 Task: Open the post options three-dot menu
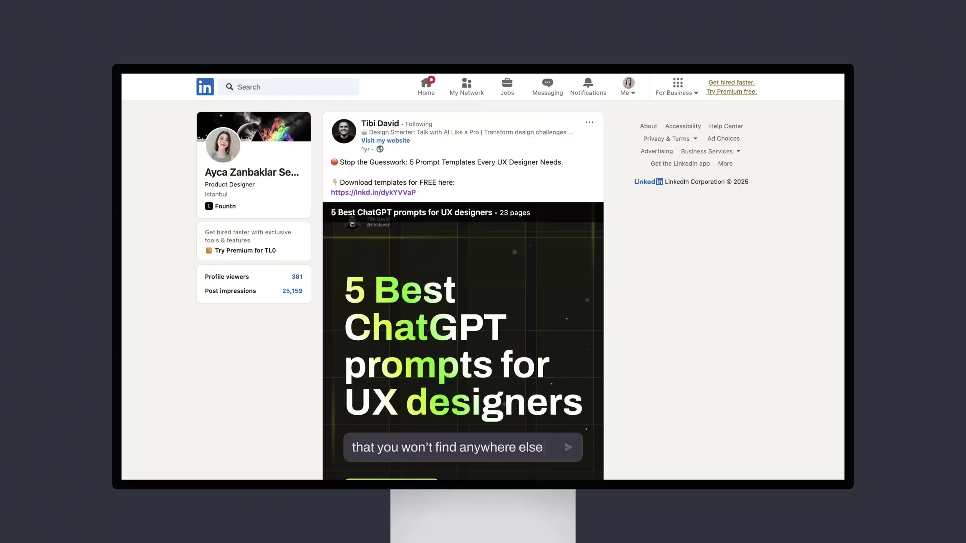(x=589, y=122)
